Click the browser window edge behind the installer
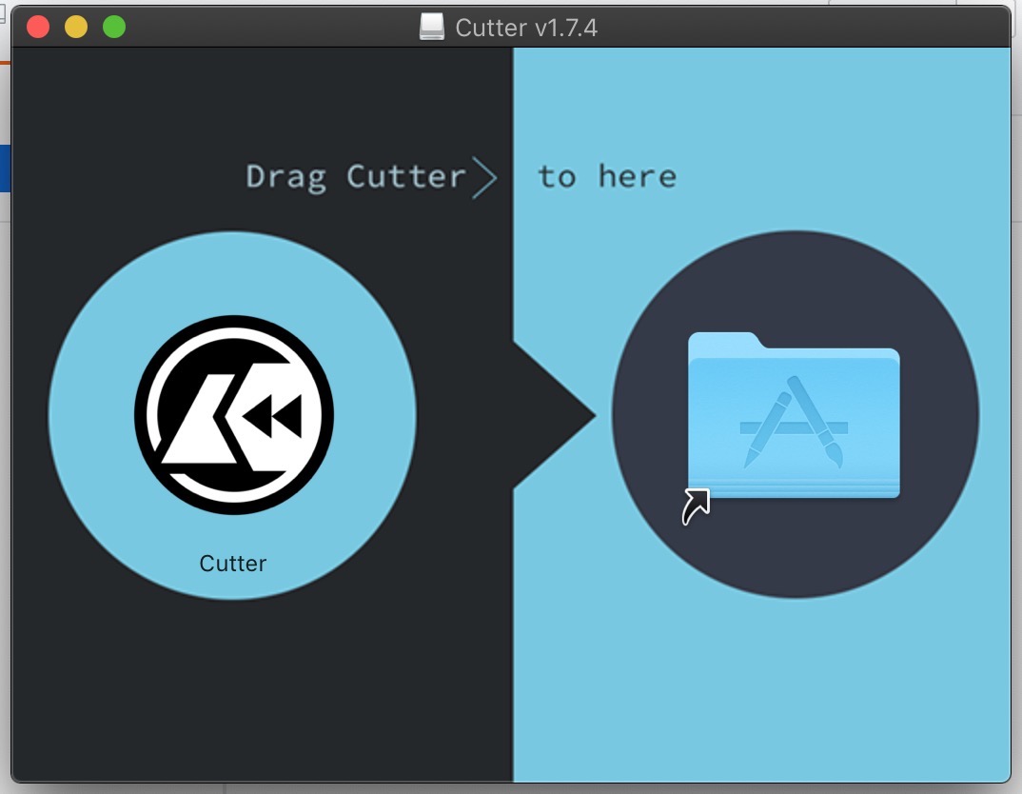 [x=5, y=381]
